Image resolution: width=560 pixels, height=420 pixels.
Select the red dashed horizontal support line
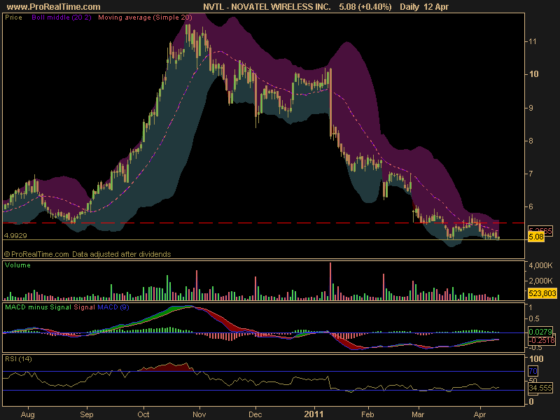tap(264, 223)
